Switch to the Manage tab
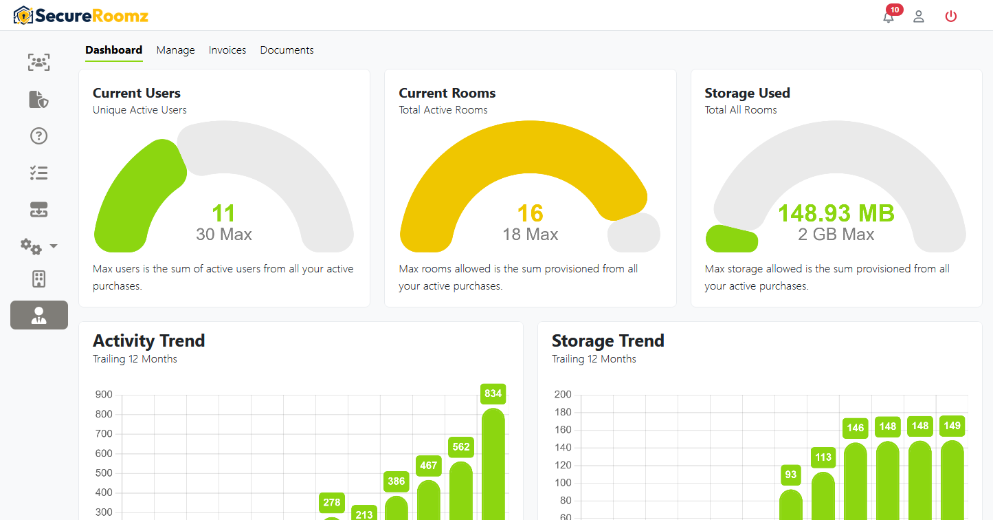 [x=175, y=50]
